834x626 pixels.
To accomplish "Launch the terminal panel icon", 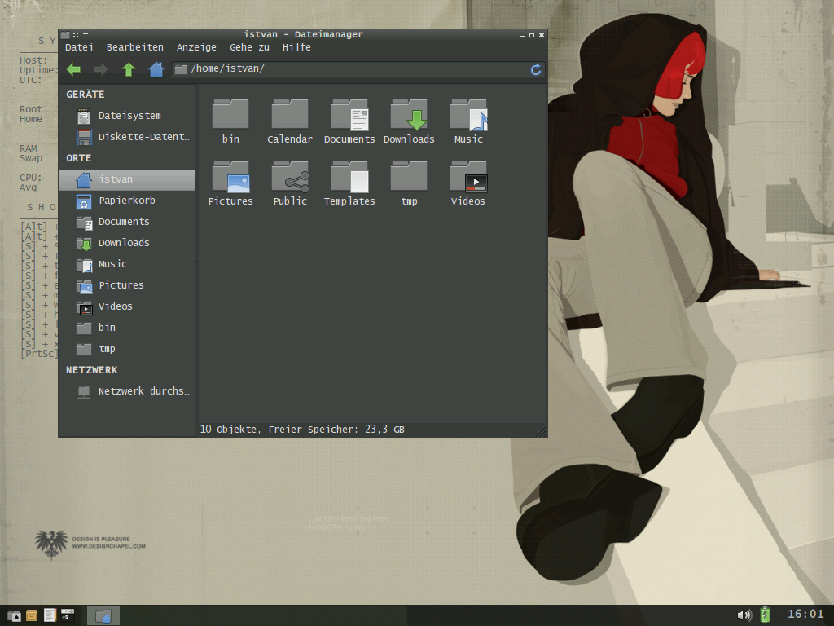I will (x=68, y=615).
